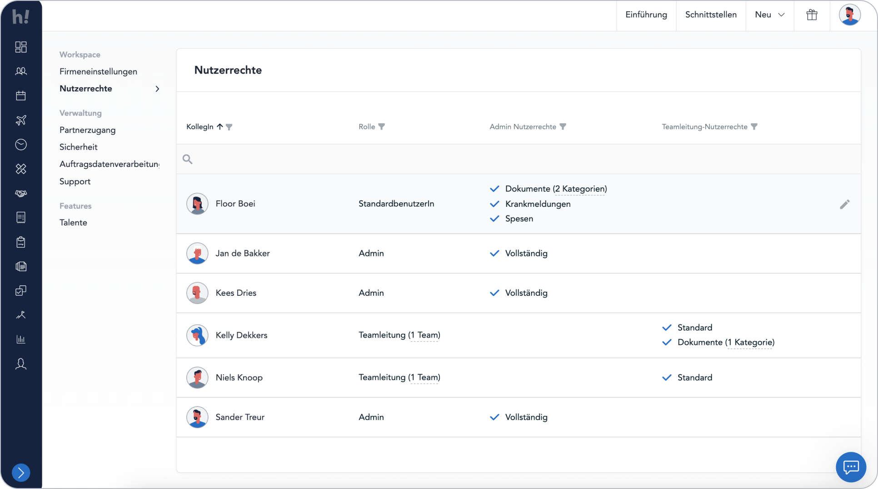This screenshot has height=489, width=878.
Task: Click the search field above the table
Action: [x=518, y=159]
